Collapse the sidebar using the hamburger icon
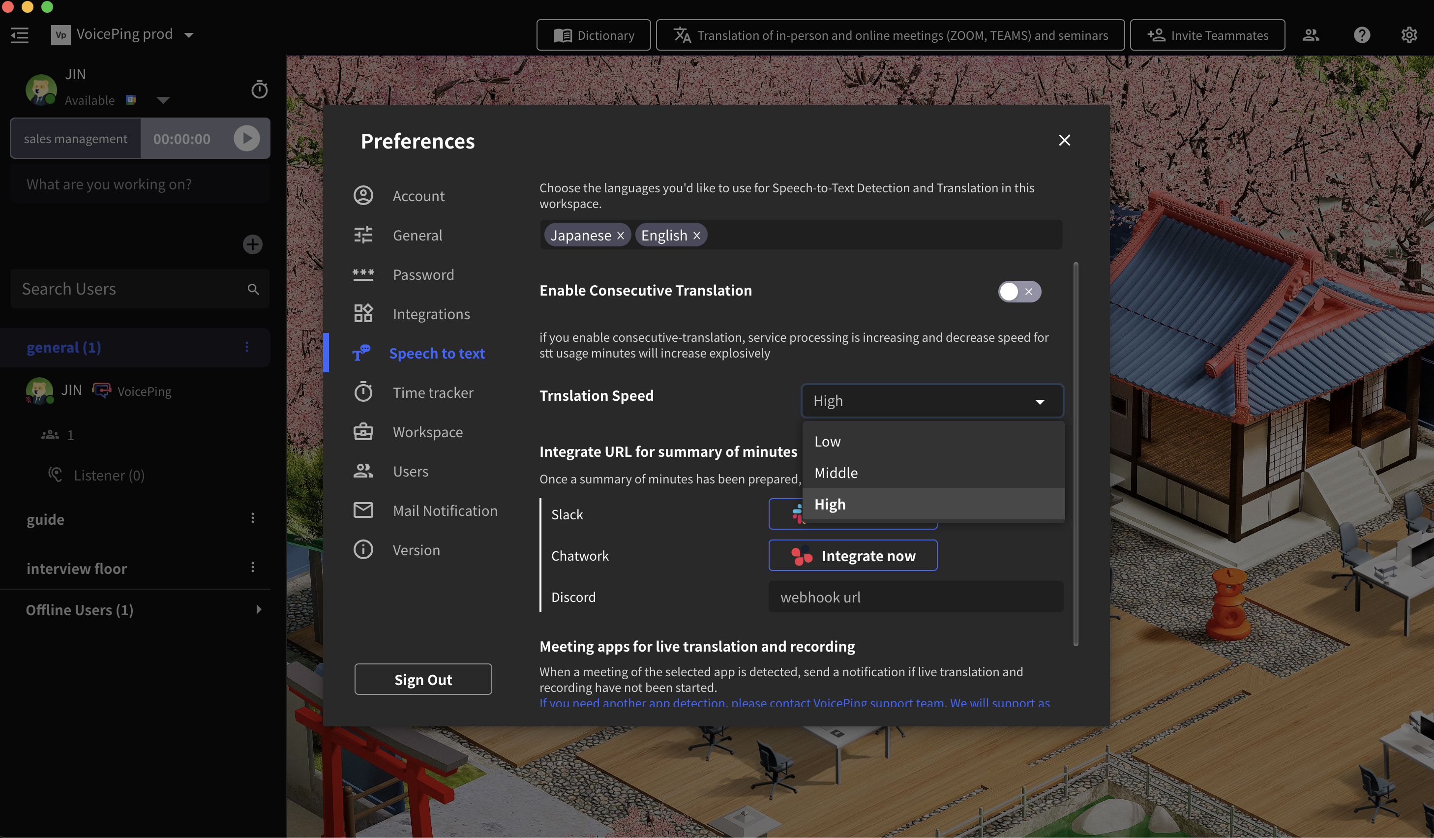The height and width of the screenshot is (838, 1434). click(19, 35)
